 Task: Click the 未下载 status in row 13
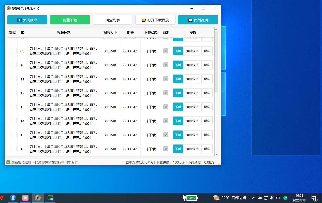[151, 107]
